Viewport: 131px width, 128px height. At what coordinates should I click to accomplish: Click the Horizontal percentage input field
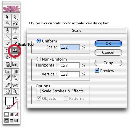(70, 65)
